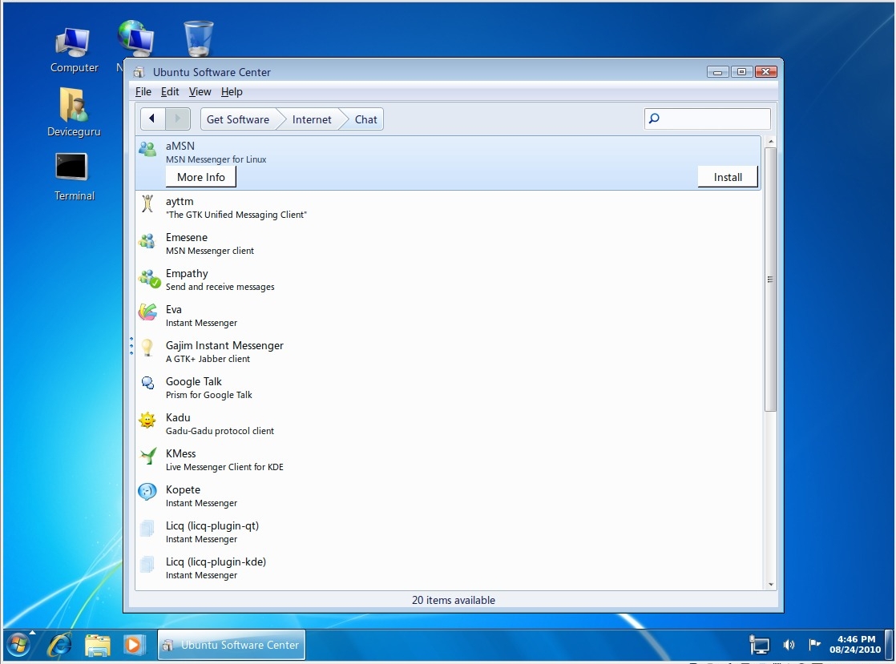The width and height of the screenshot is (896, 664).
Task: Open the Edit menu
Action: click(170, 91)
